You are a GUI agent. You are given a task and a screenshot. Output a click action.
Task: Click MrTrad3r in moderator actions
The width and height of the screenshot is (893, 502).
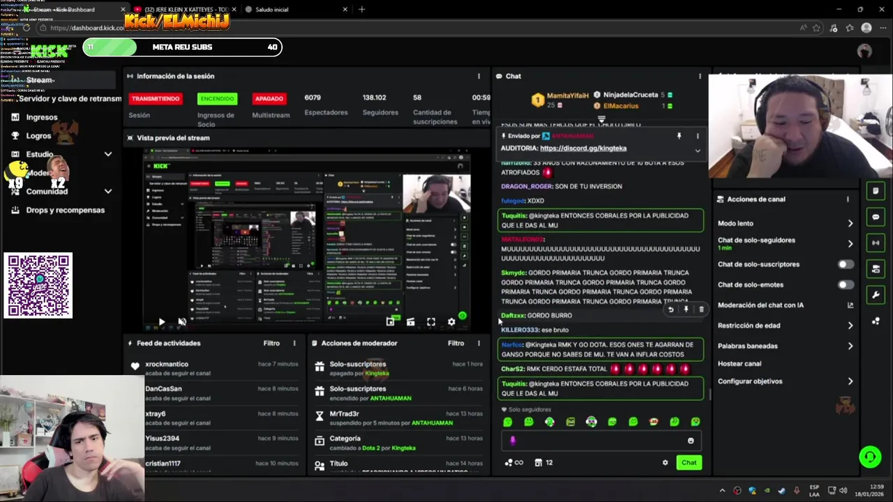pyautogui.click(x=344, y=413)
